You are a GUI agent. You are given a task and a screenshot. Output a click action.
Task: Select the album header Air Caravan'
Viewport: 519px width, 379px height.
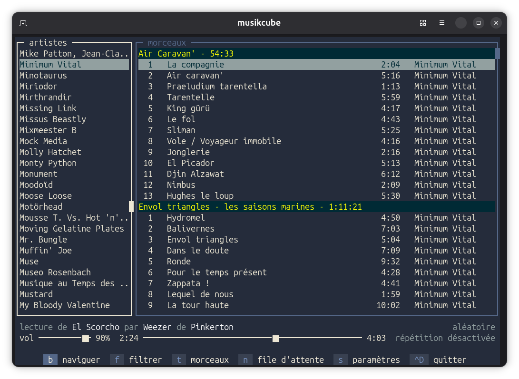click(x=186, y=54)
